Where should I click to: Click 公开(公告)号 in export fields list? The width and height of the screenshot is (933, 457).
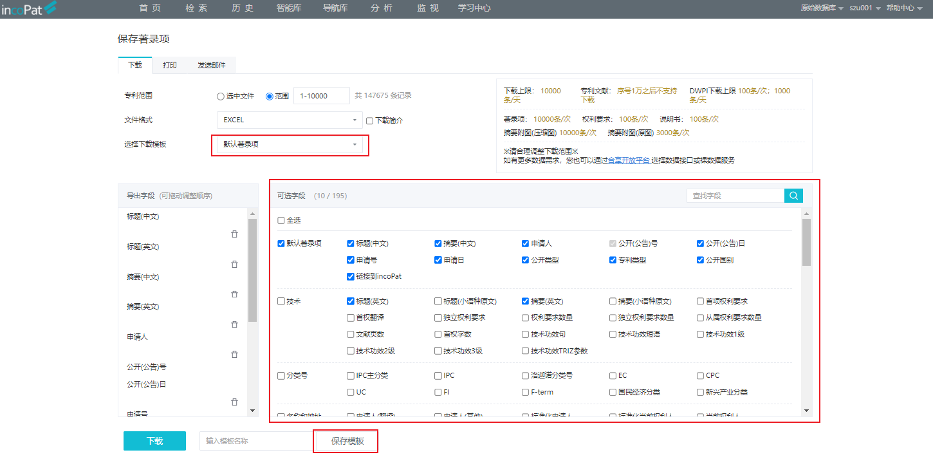coord(147,367)
